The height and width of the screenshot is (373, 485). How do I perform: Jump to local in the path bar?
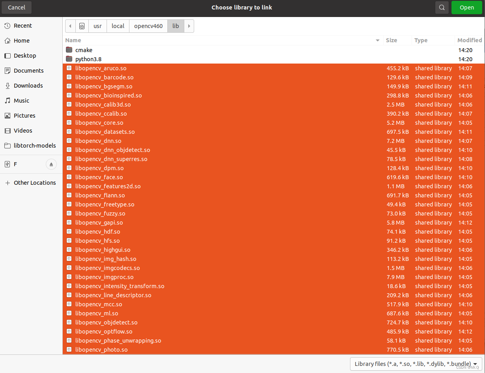(118, 26)
